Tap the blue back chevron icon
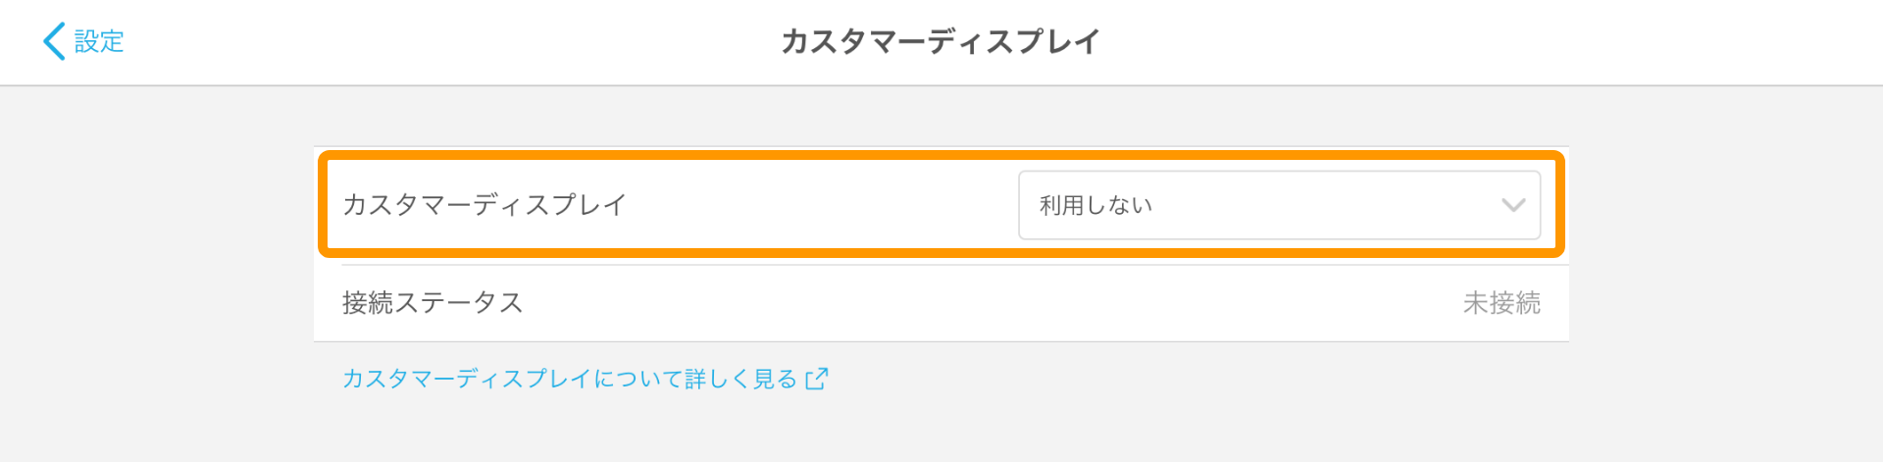 pyautogui.click(x=54, y=41)
